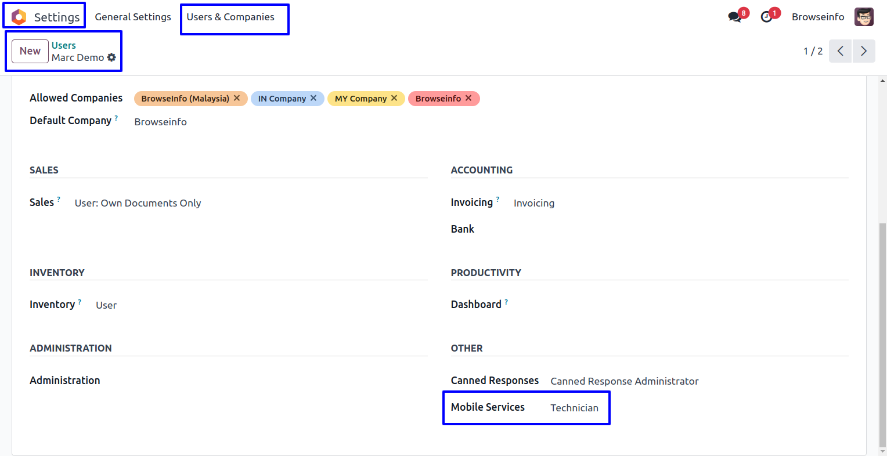This screenshot has width=887, height=456.
Task: Show the Invoicing field help question mark
Action: point(497,200)
